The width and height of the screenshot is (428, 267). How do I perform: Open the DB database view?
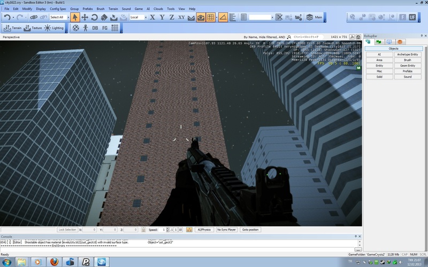click(95, 28)
